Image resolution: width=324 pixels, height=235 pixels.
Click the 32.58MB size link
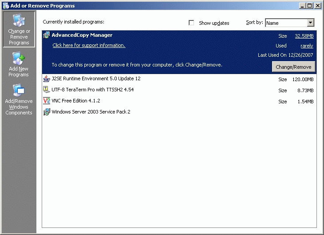tap(304, 36)
